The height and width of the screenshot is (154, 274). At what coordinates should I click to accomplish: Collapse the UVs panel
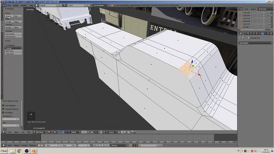(x=6, y=41)
